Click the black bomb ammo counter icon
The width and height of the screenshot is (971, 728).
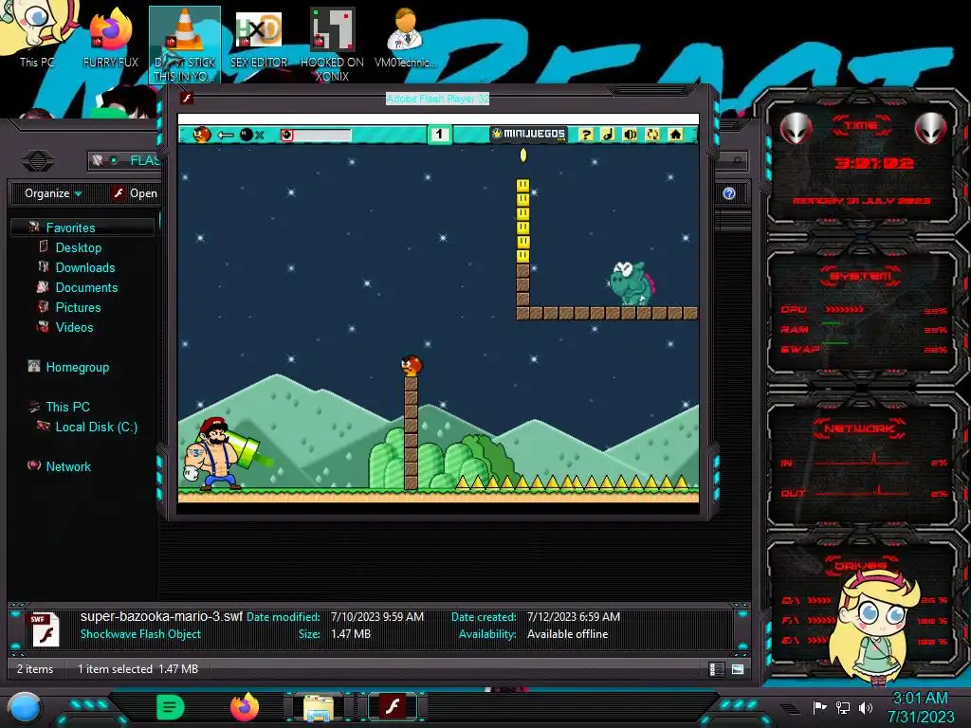(247, 135)
